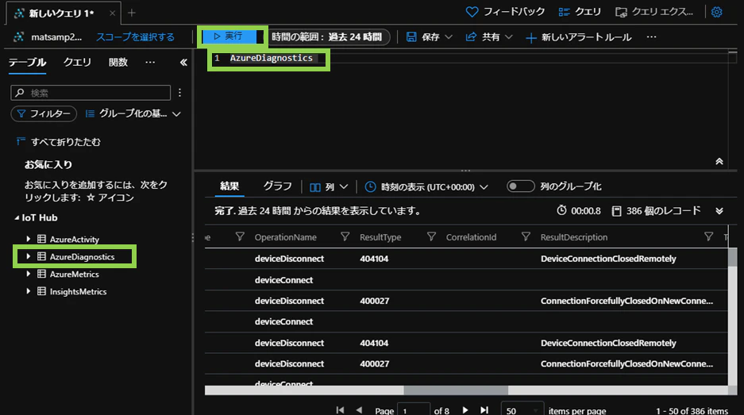Viewport: 744px width, 415px height.
Task: Click vertical scrollbar of results grid
Action: (733, 257)
